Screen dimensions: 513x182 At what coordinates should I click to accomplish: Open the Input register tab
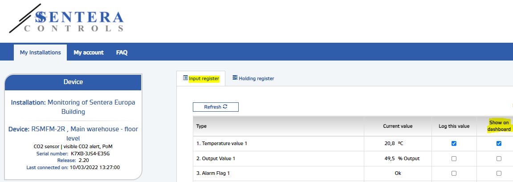201,78
